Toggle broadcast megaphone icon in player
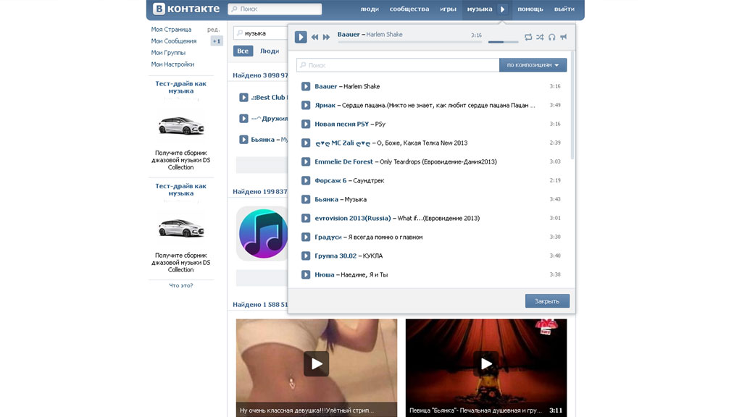The image size is (742, 417). [563, 37]
